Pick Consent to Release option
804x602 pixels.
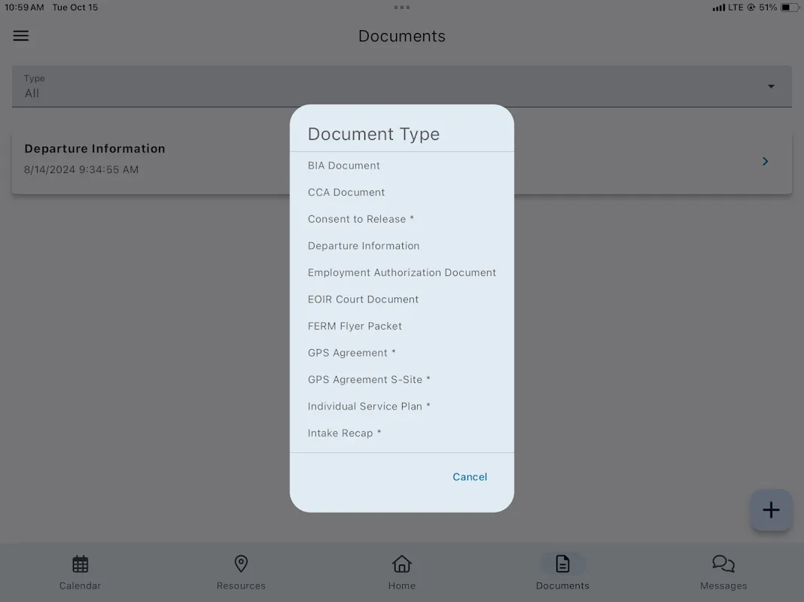pos(361,219)
